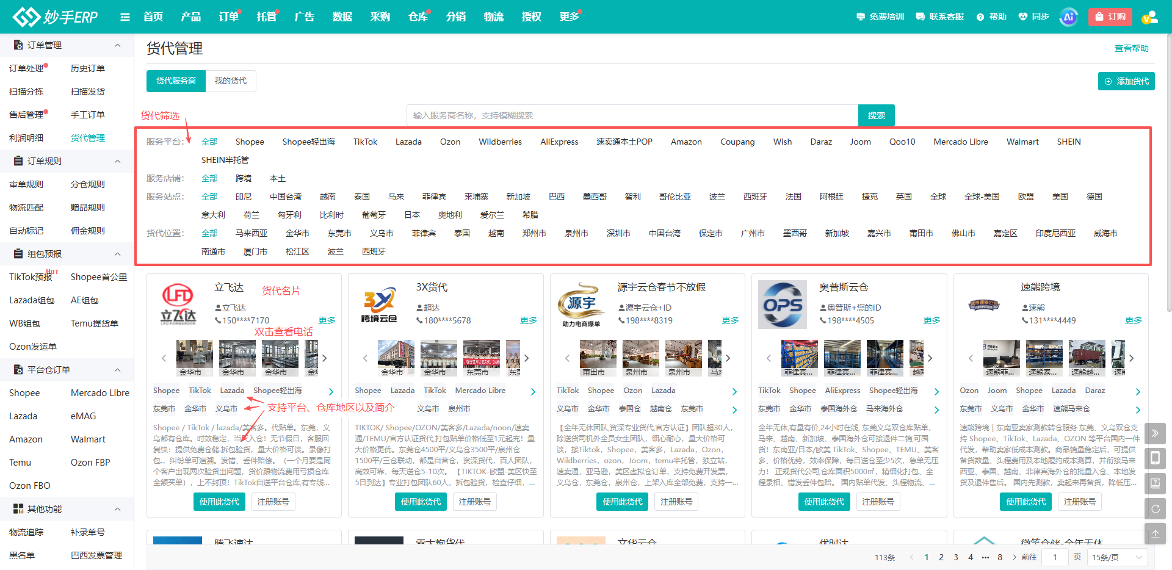The height and width of the screenshot is (570, 1172).
Task: Toggle the hamburger sidebar menu icon
Action: (125, 17)
